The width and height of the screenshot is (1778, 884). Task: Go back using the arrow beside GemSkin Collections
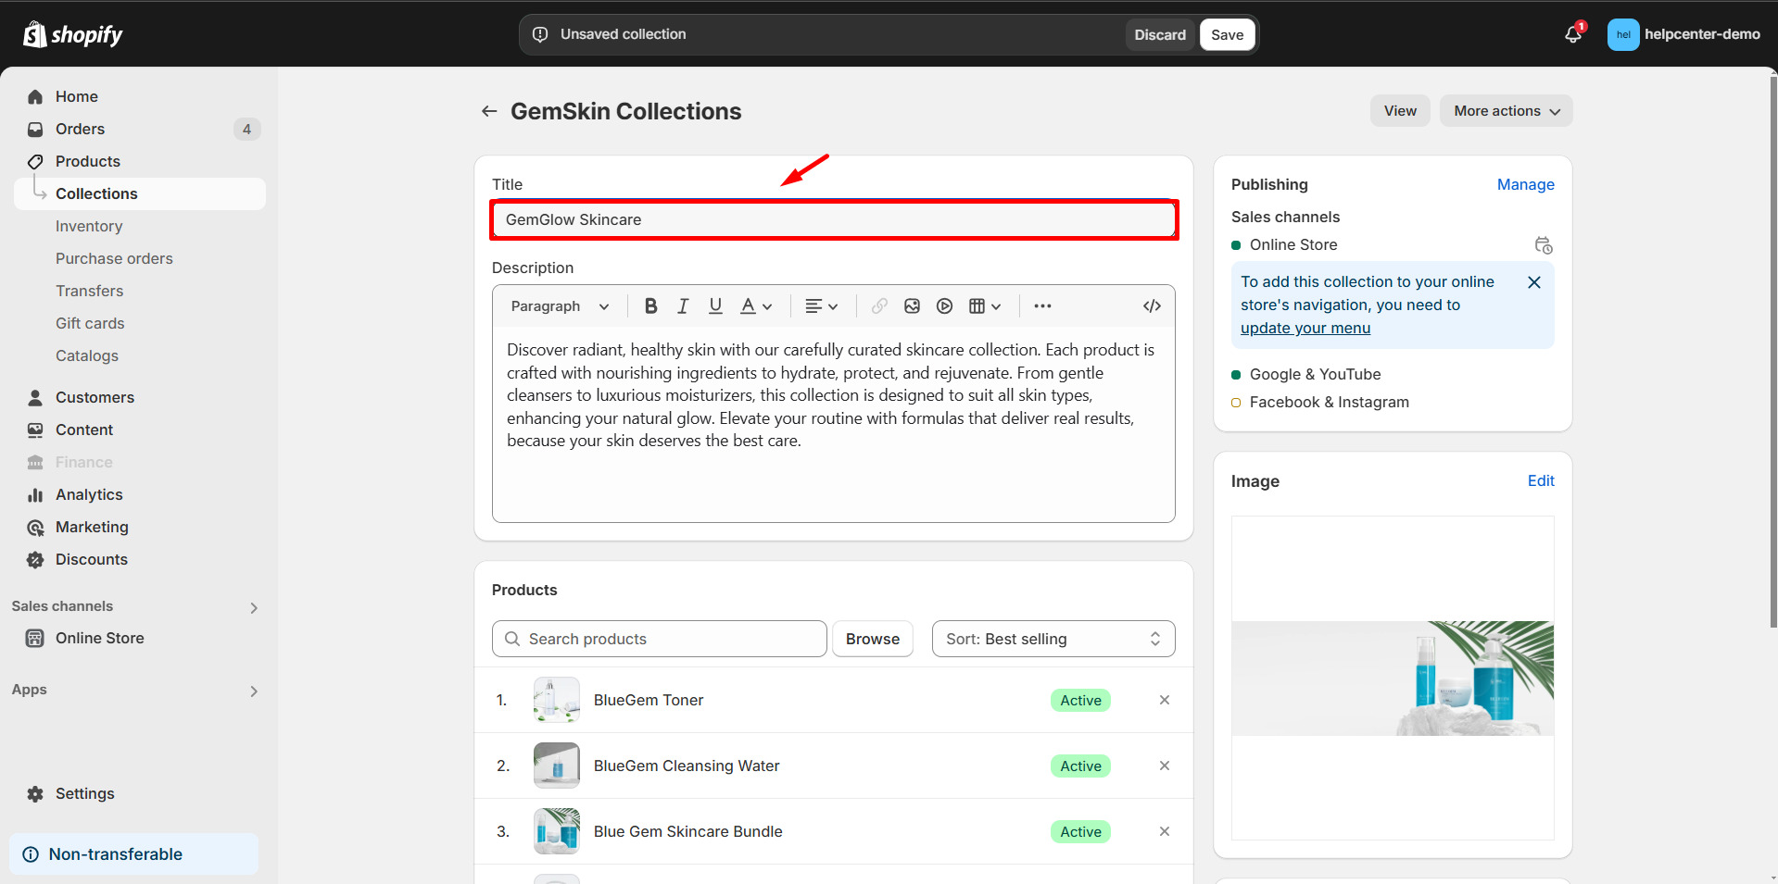pos(489,112)
